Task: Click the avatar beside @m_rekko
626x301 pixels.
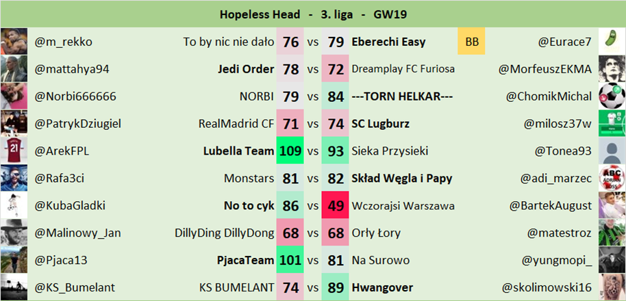Action: click(x=14, y=42)
